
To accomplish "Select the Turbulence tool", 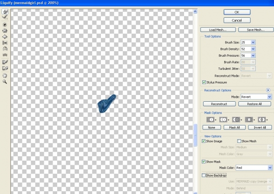I will click(5, 55).
